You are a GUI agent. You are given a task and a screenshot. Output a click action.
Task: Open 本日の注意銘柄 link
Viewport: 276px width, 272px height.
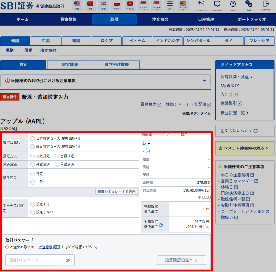tap(237, 175)
